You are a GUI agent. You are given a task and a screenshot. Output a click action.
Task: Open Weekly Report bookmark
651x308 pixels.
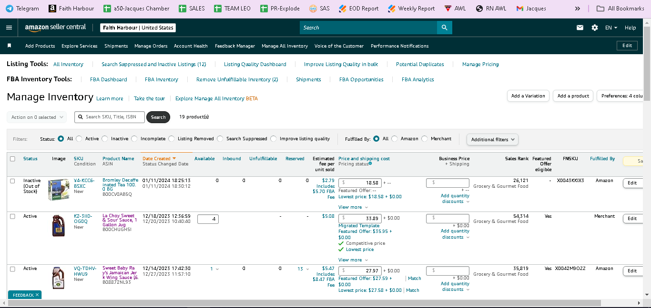(411, 9)
